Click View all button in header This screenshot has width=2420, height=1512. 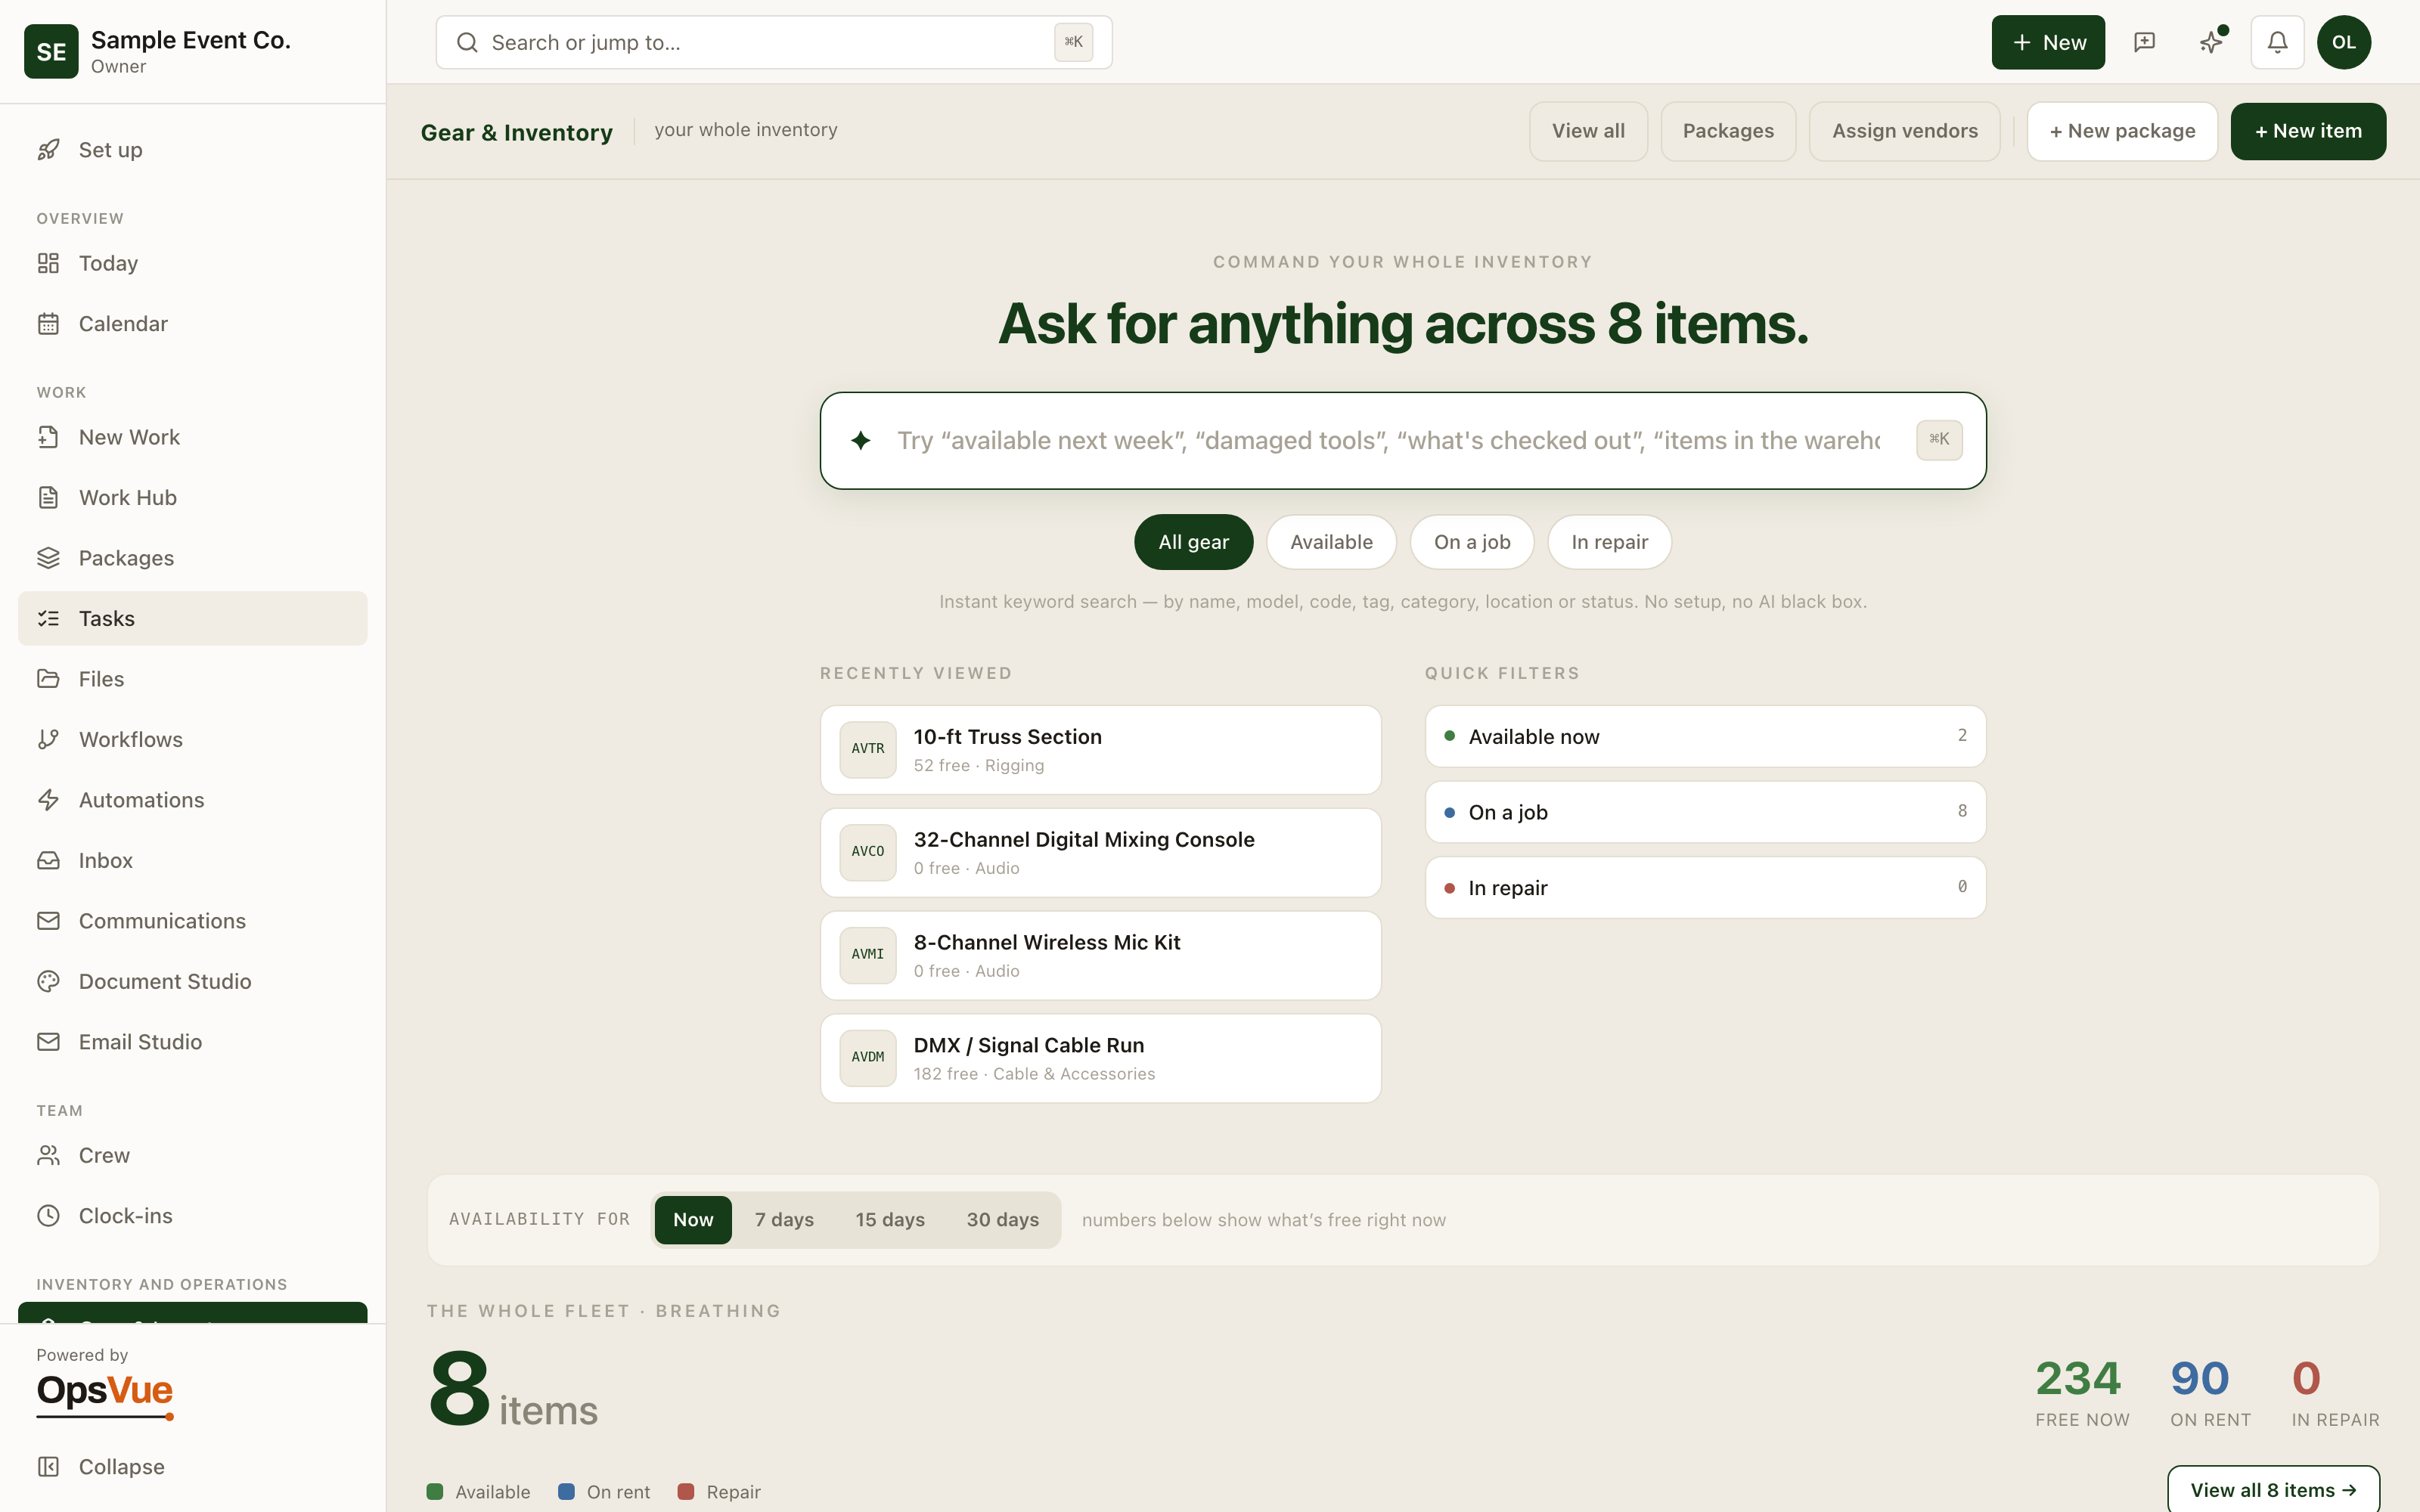tap(1588, 131)
